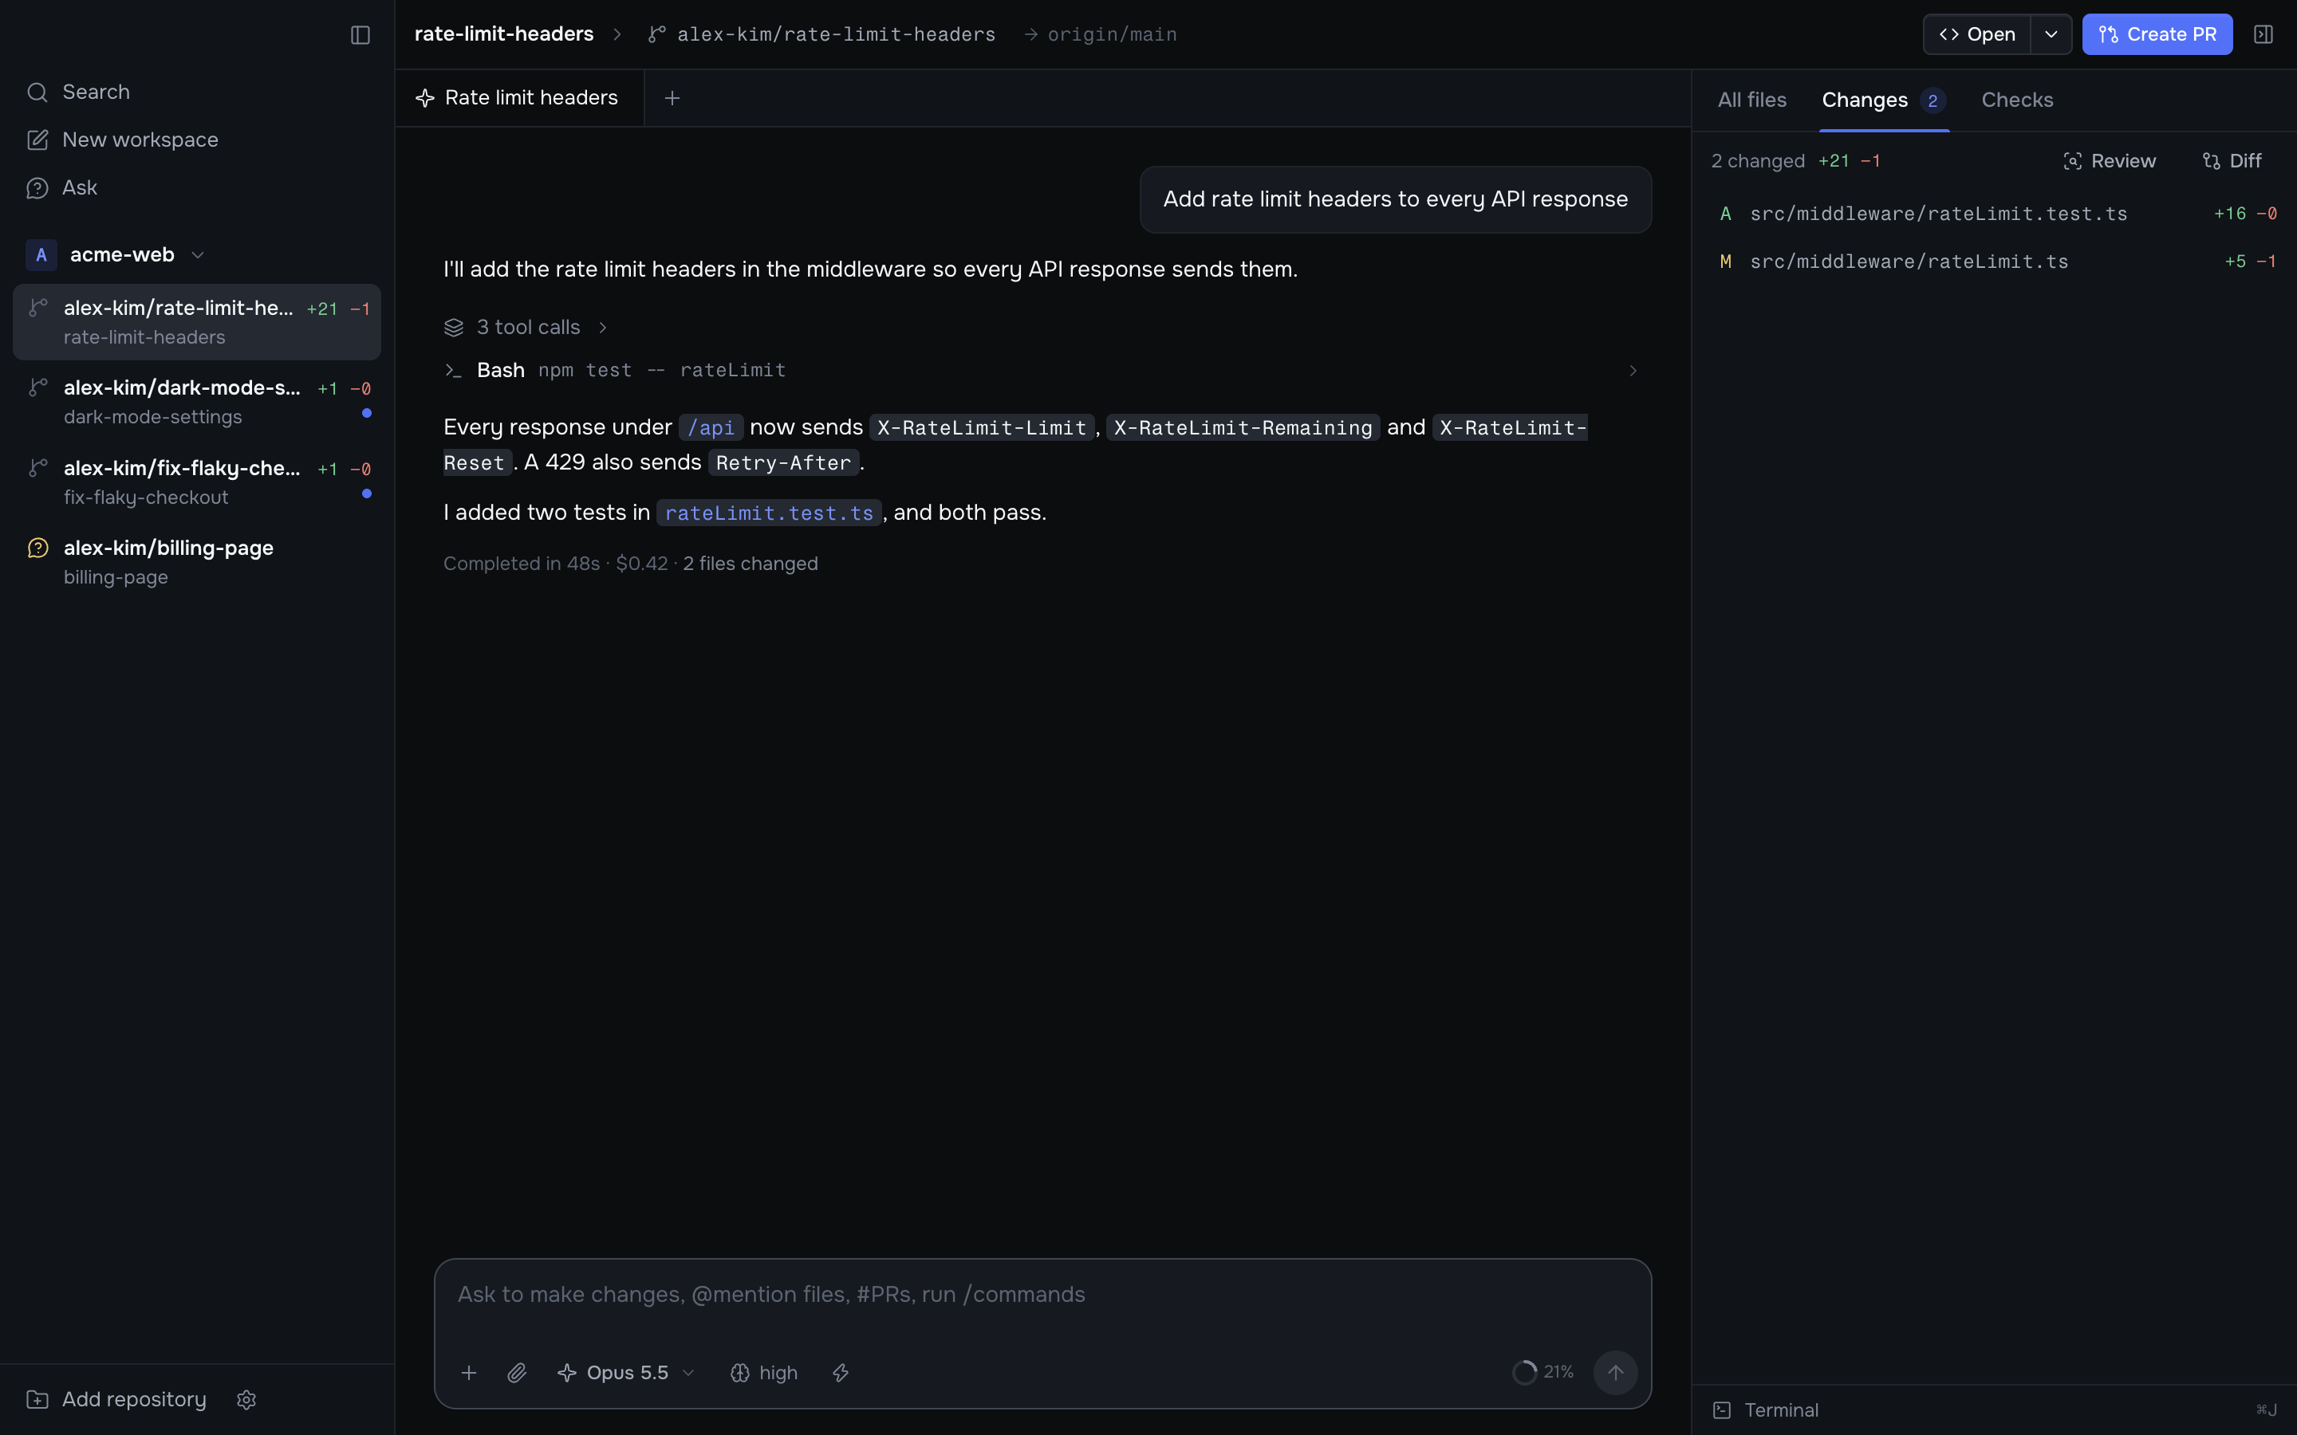Expand the acme-web repository dropdown
Viewport: 2297px width, 1435px height.
click(x=198, y=254)
